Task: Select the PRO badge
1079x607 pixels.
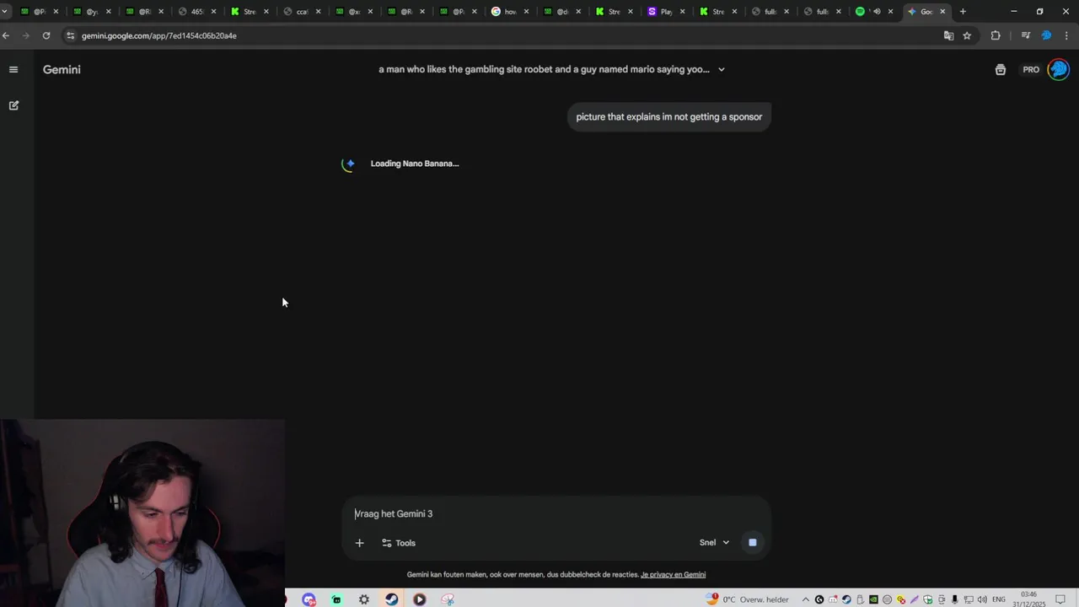Action: [x=1031, y=69]
